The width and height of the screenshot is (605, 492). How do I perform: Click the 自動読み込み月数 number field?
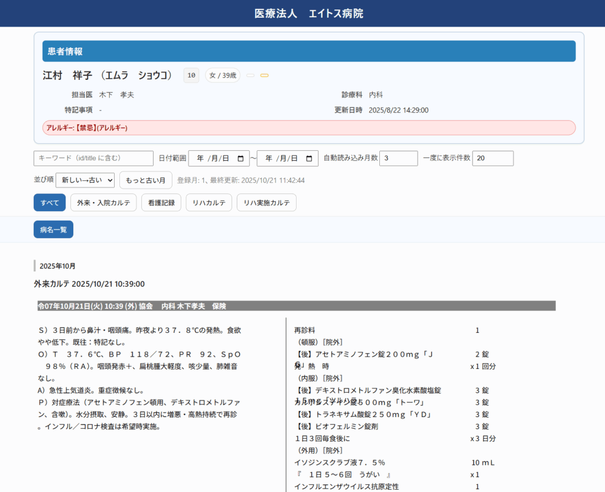click(x=398, y=158)
